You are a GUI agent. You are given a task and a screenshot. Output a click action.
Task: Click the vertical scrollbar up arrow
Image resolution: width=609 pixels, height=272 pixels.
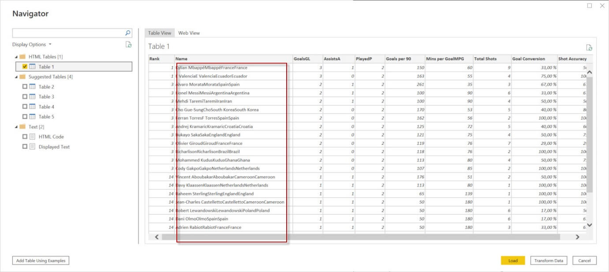(x=590, y=72)
